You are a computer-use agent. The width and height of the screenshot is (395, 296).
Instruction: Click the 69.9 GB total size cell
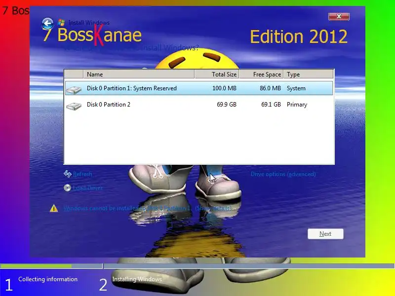[x=227, y=105]
